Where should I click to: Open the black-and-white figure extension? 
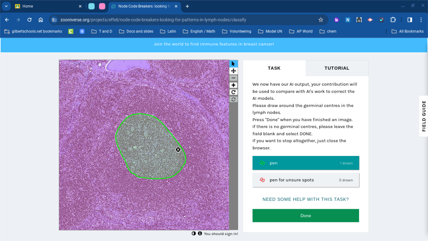359,20
